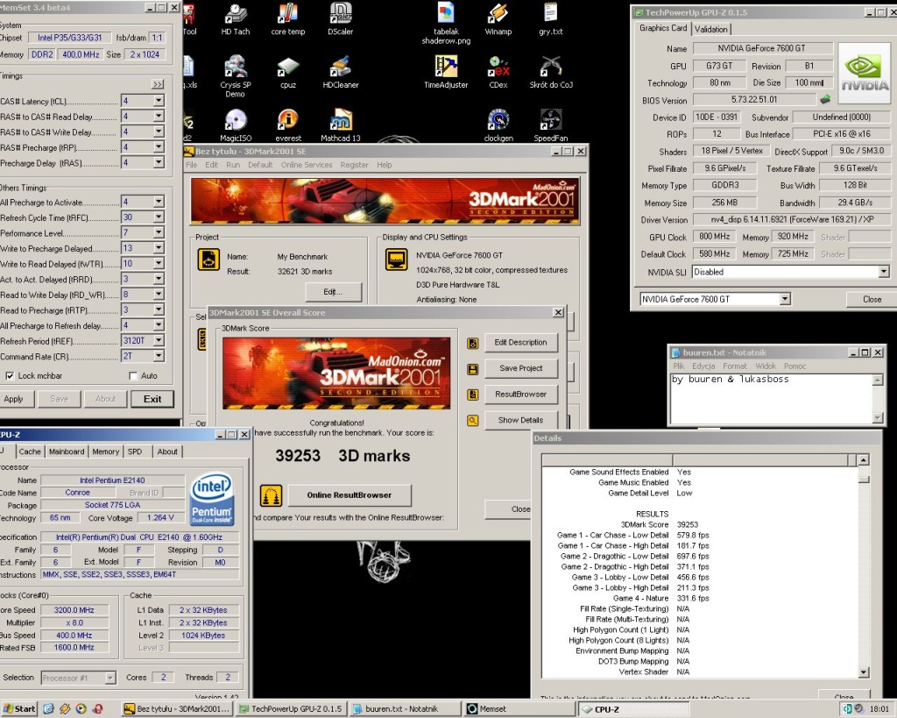The image size is (897, 718).
Task: Click the Windows Start button
Action: (19, 708)
